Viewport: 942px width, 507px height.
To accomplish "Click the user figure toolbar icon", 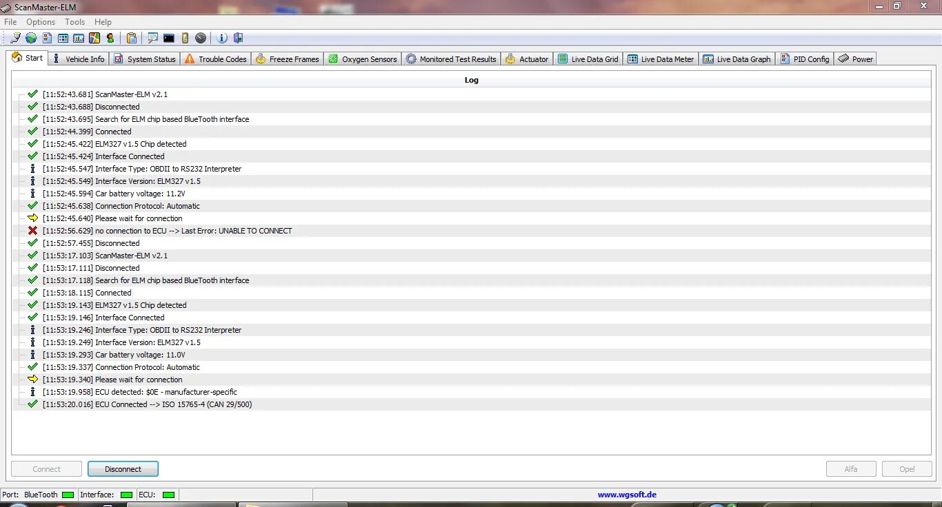I will click(110, 38).
